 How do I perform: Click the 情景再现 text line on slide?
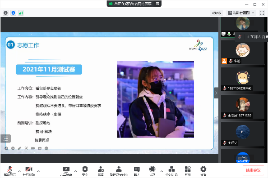tap(42, 140)
